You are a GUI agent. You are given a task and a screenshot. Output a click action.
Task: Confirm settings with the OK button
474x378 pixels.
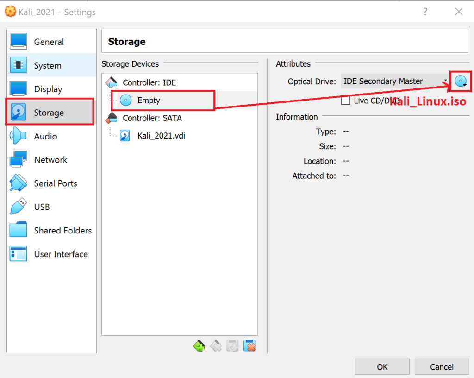382,367
